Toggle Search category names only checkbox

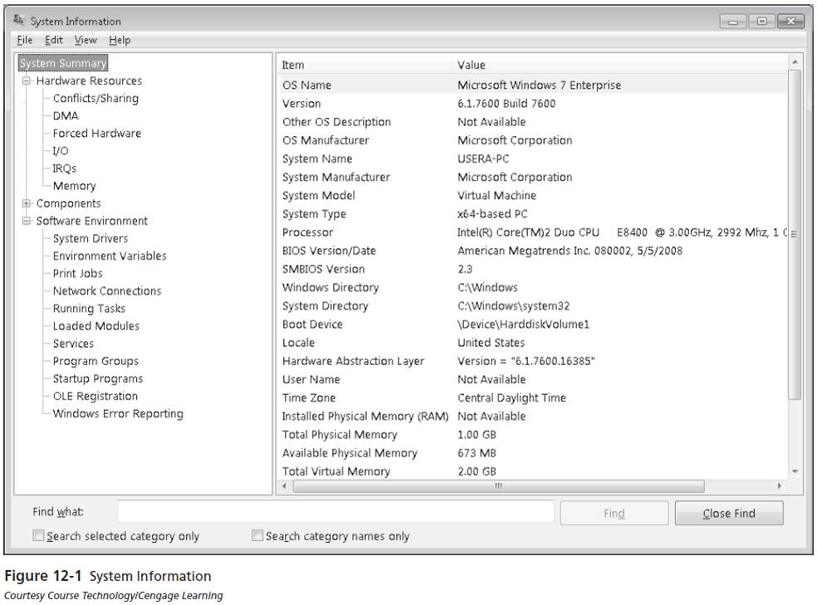tap(257, 535)
